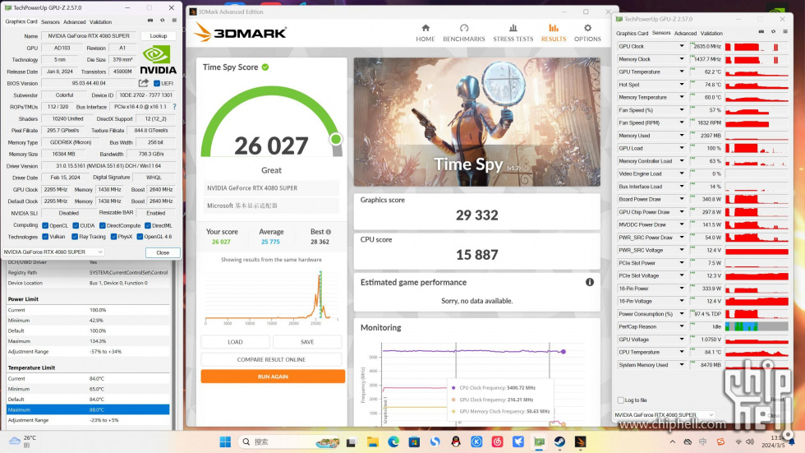
Task: Switch to Validation tab in left GPU-Z
Action: [100, 22]
